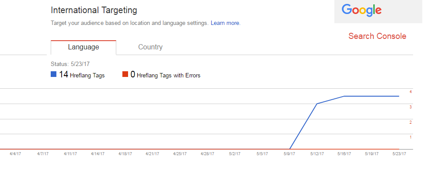Select the blue Hreflang Tags legend swatch

click(x=53, y=74)
